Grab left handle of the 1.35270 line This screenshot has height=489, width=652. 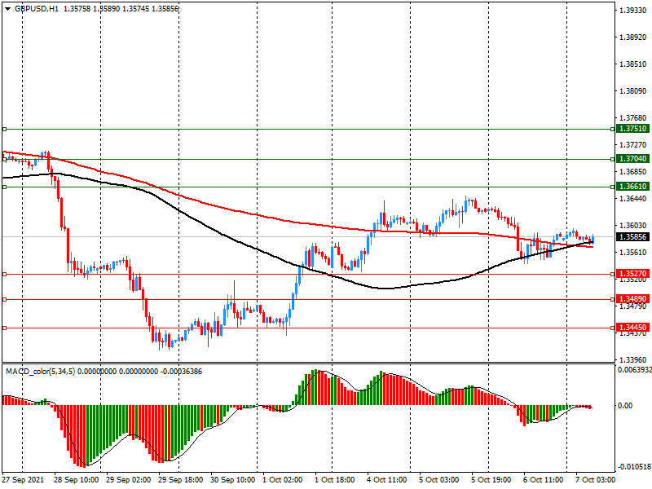(x=5, y=275)
